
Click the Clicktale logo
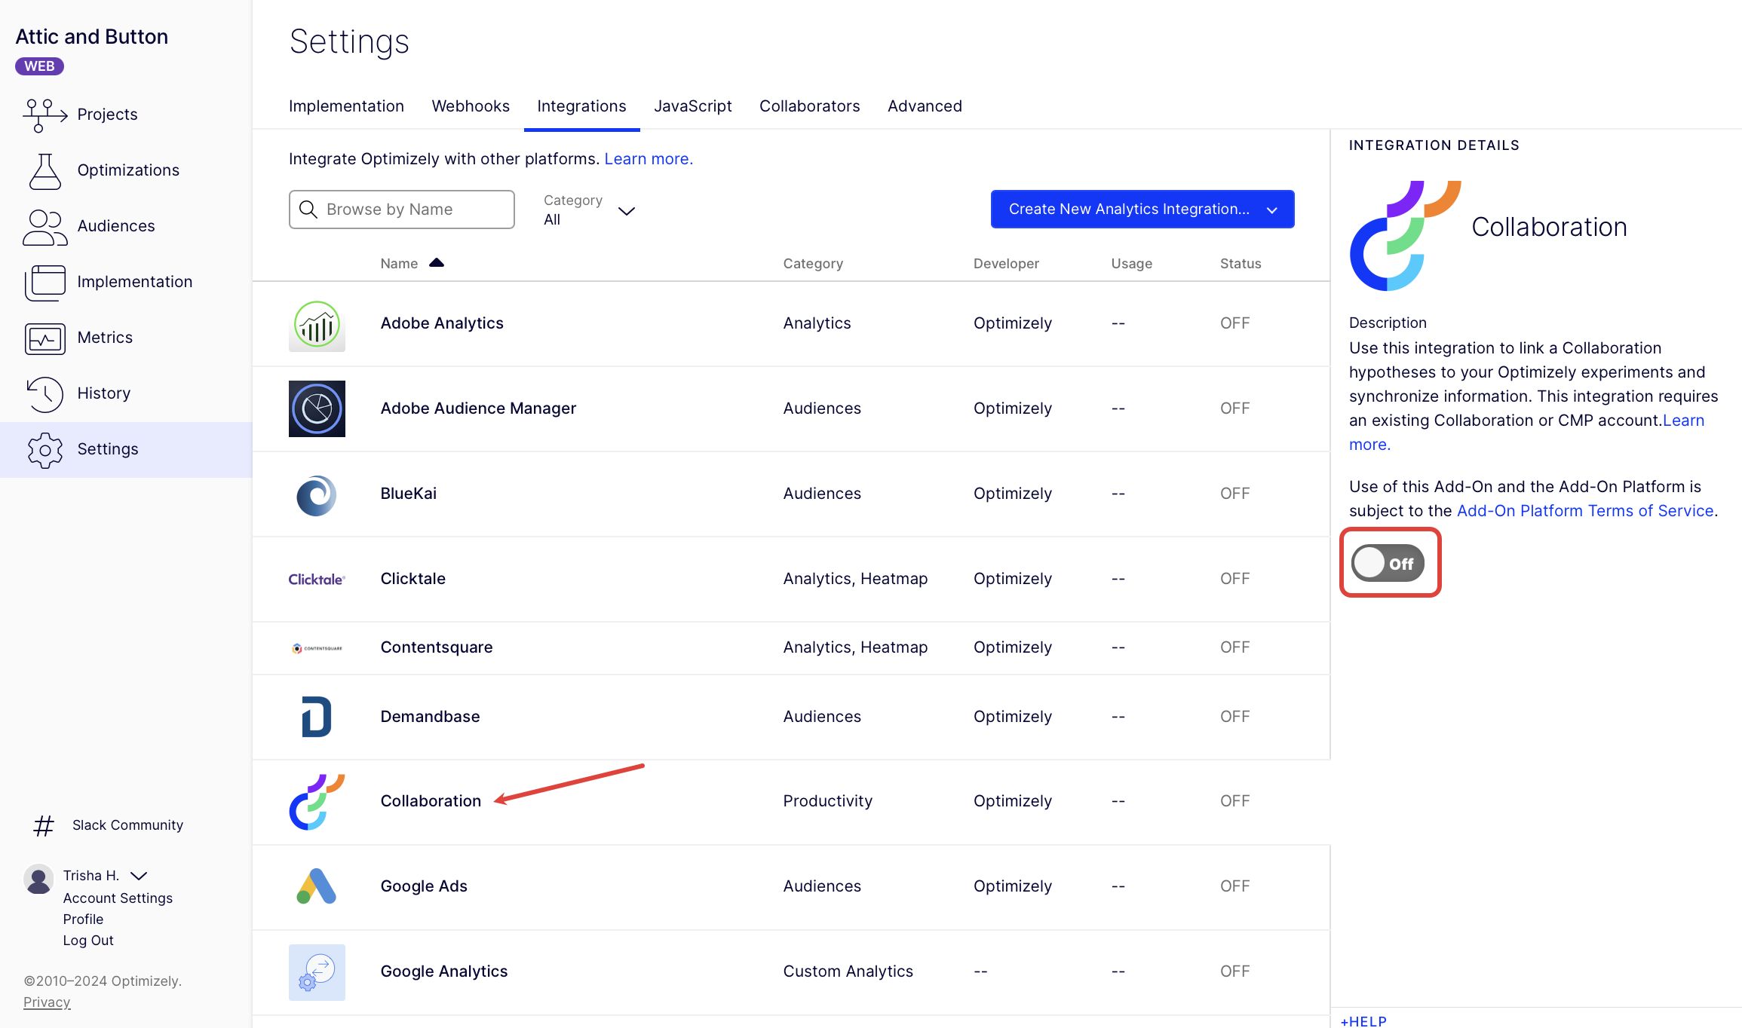click(x=317, y=579)
